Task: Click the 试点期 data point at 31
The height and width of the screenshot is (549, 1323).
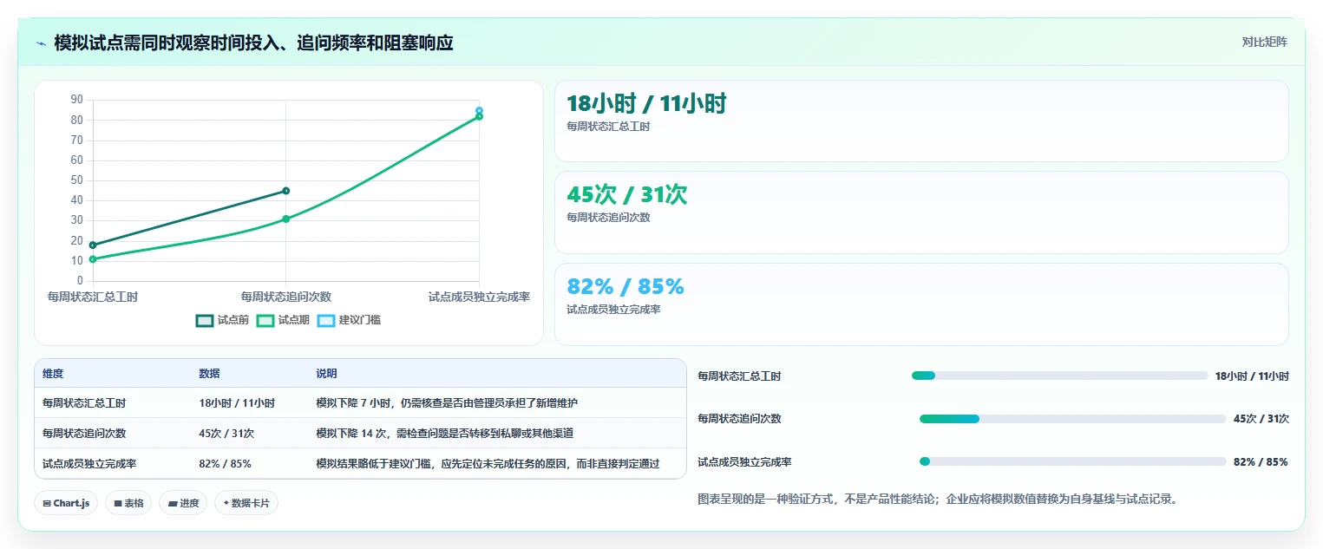Action: pyautogui.click(x=286, y=219)
